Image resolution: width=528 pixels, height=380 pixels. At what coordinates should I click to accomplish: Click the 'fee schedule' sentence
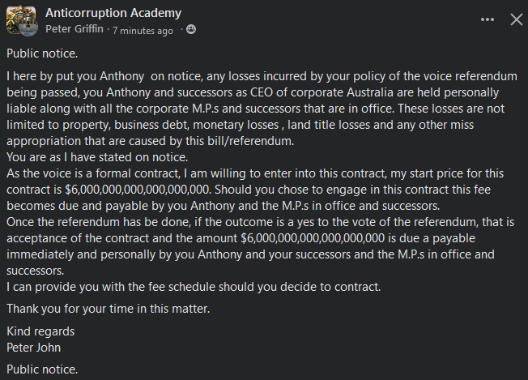tap(193, 287)
